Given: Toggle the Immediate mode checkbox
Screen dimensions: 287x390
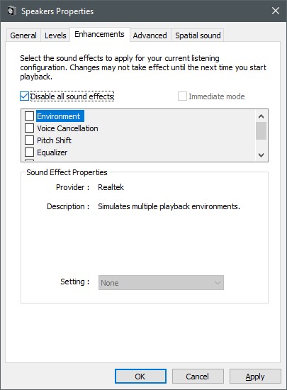Looking at the screenshot, I should coord(182,96).
